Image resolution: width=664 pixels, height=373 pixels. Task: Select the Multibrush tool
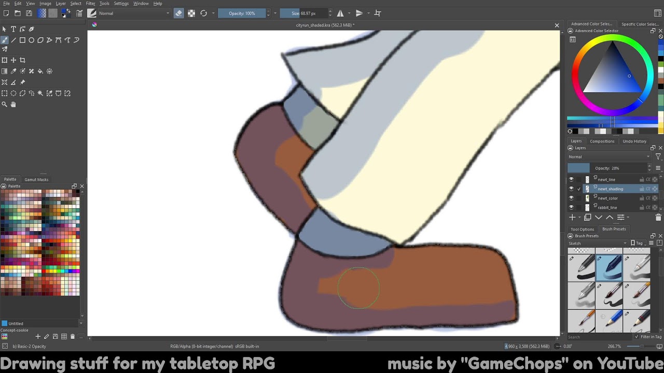point(5,49)
